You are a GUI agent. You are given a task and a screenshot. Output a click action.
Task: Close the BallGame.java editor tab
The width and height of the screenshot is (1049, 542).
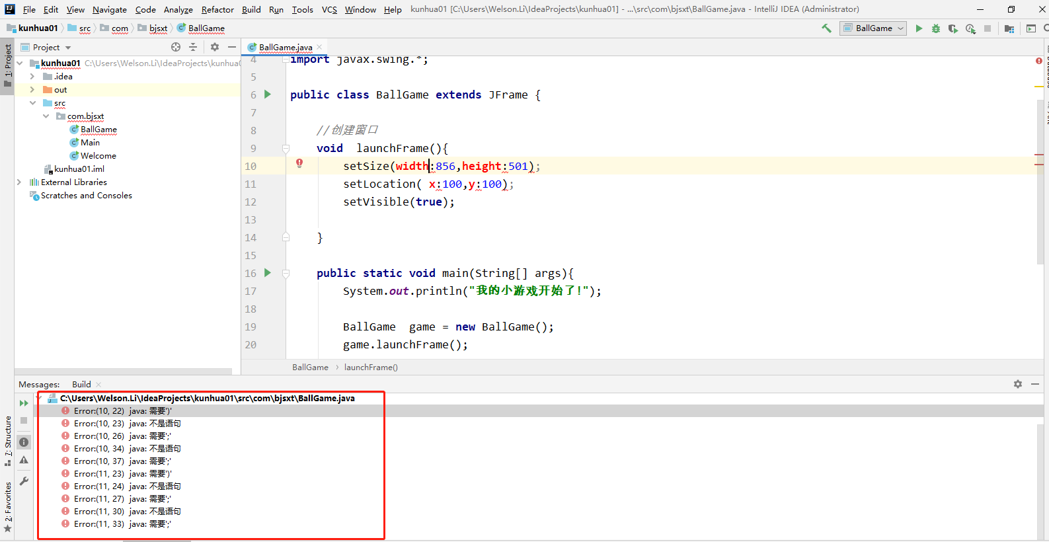point(319,47)
